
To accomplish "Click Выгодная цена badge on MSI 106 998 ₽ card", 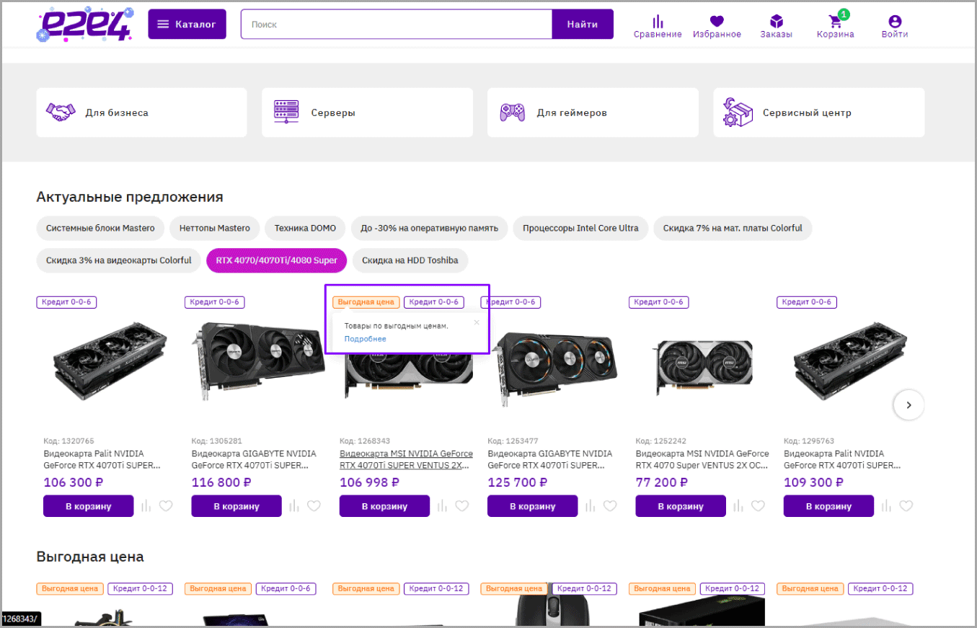I will click(366, 302).
